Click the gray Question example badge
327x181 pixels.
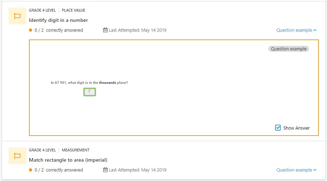coord(289,49)
